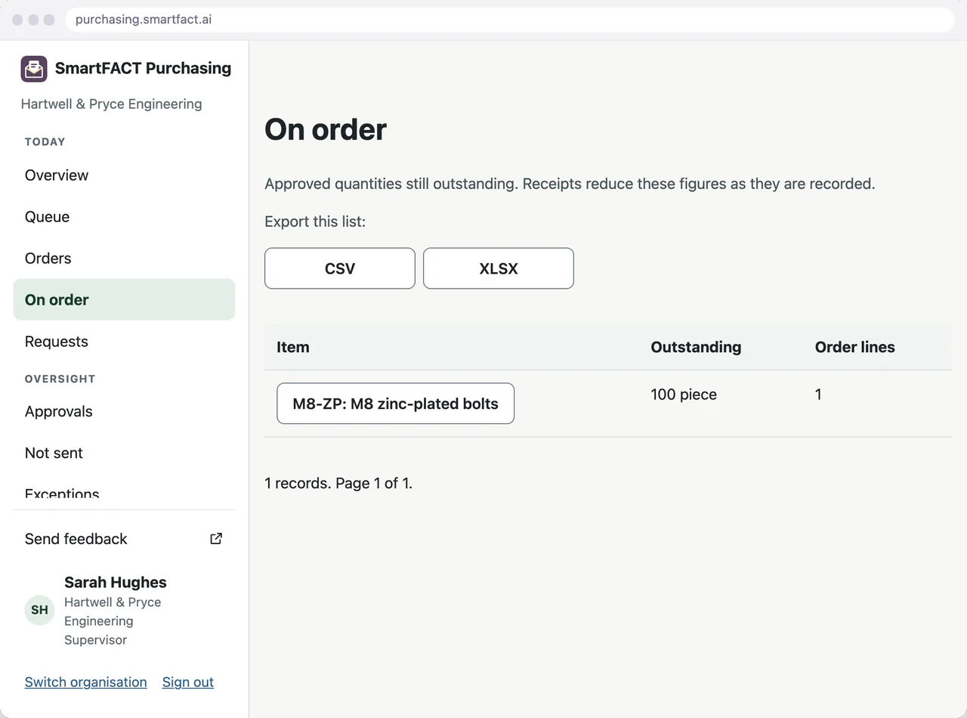
Task: Click the 100 piece outstanding value
Action: click(684, 395)
